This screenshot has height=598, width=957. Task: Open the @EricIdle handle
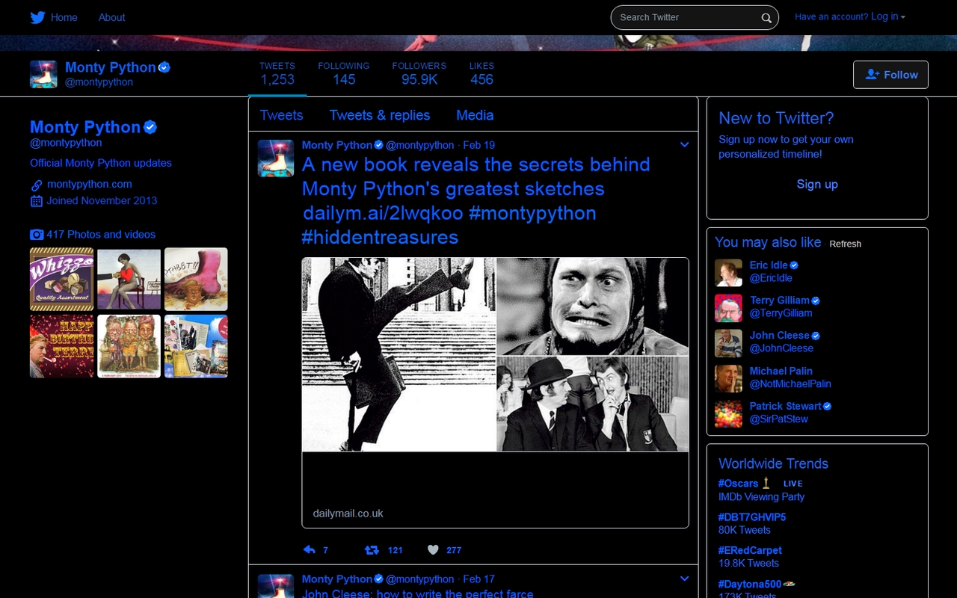click(771, 278)
